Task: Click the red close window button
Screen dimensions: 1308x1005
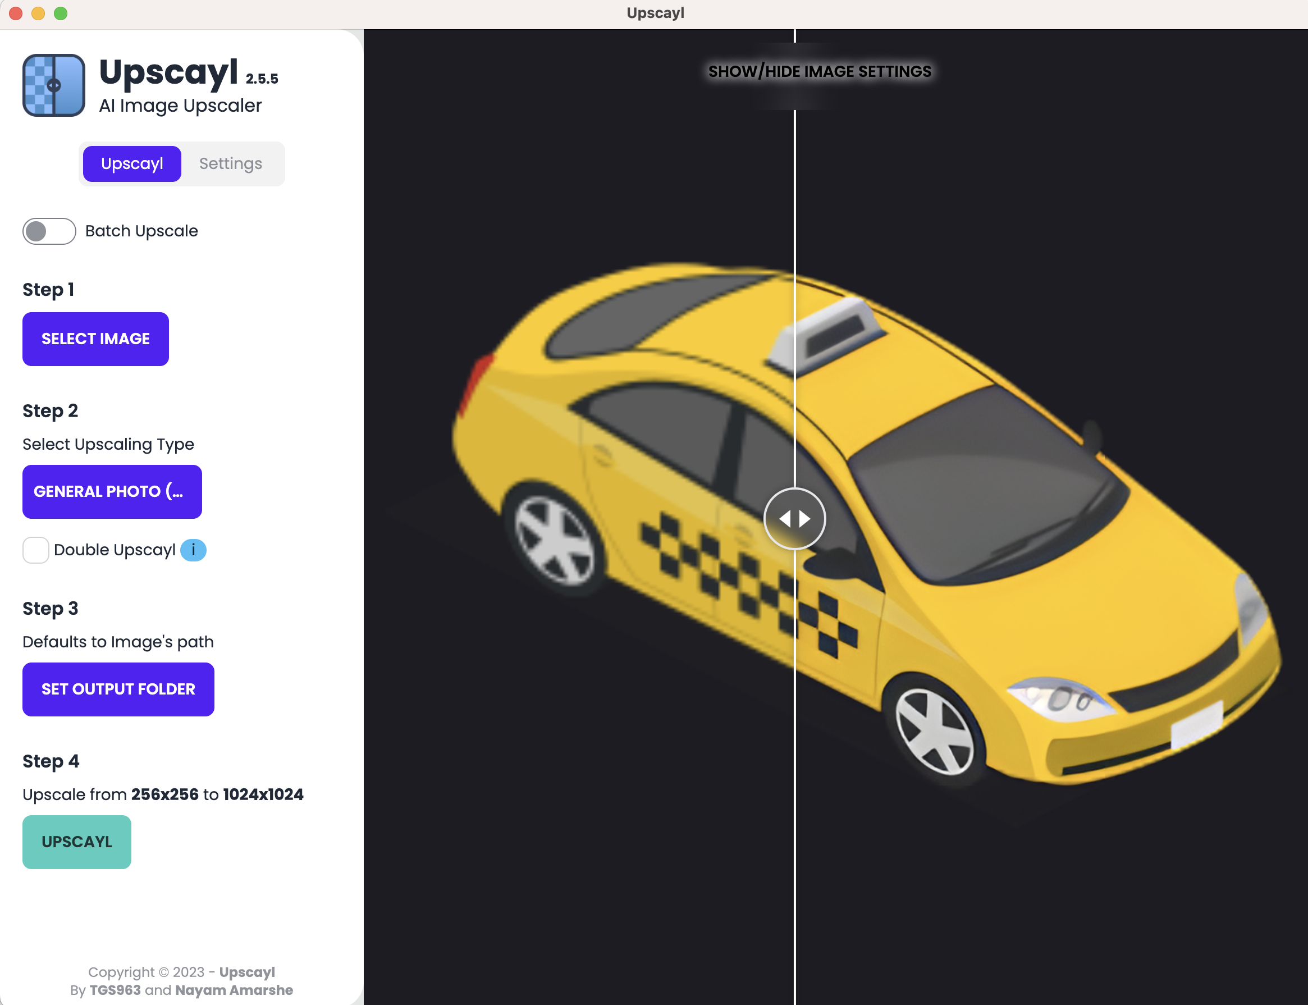Action: 16,13
